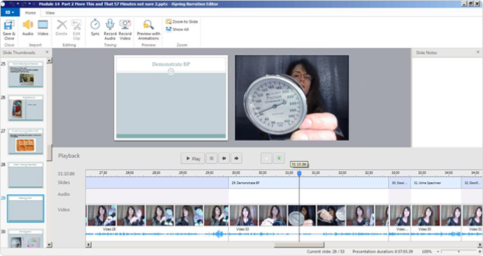Viewport: 483px width, 256px height.
Task: Close the Slide Thumbnails panel
Action: pyautogui.click(x=47, y=52)
